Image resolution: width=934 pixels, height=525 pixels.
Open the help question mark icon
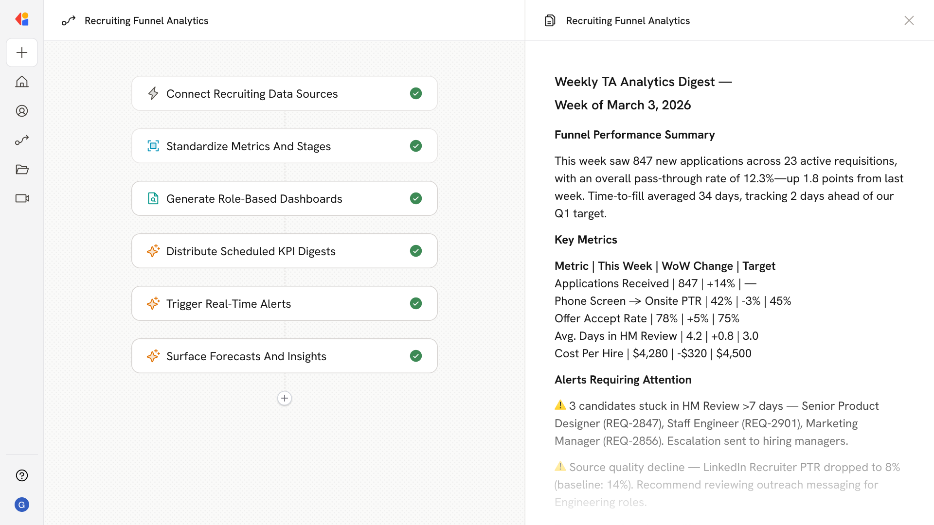click(x=22, y=475)
